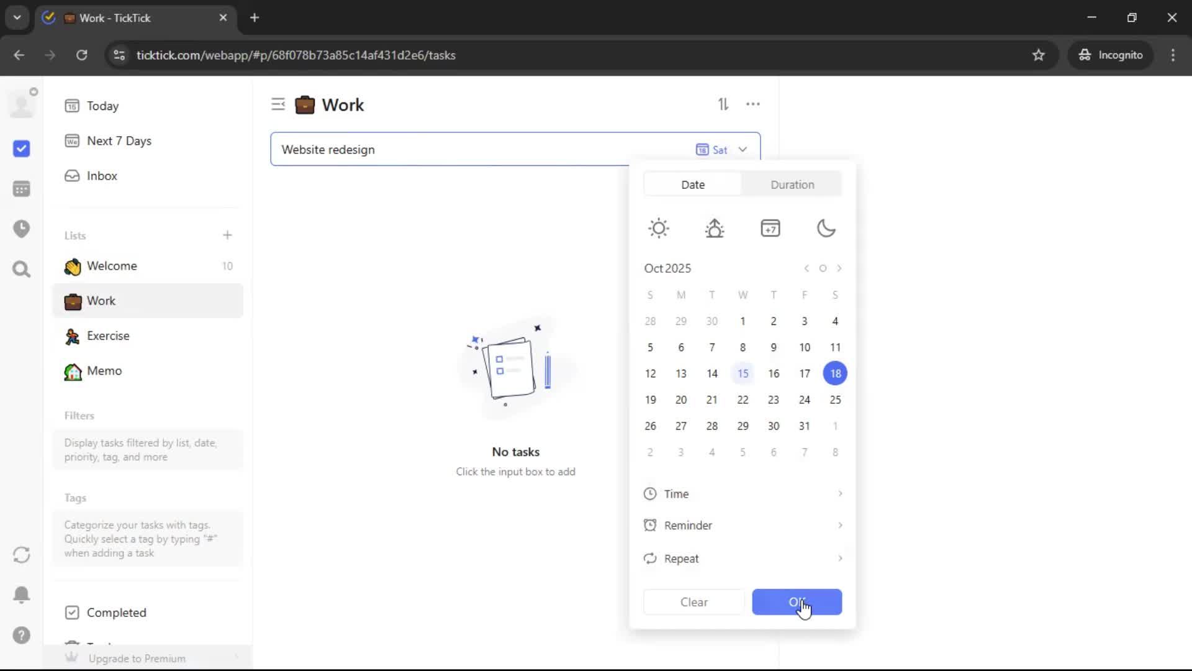This screenshot has width=1192, height=671.
Task: Pick the Tomorrow sunrise quick-date icon
Action: click(715, 228)
